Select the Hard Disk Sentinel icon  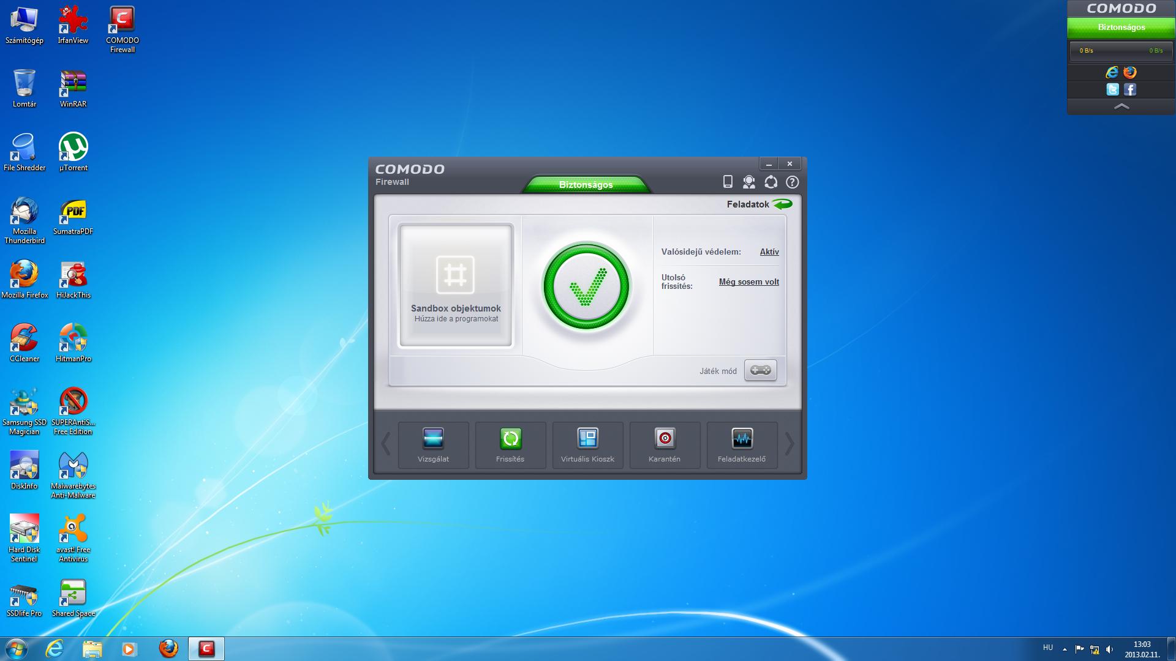click(x=24, y=539)
